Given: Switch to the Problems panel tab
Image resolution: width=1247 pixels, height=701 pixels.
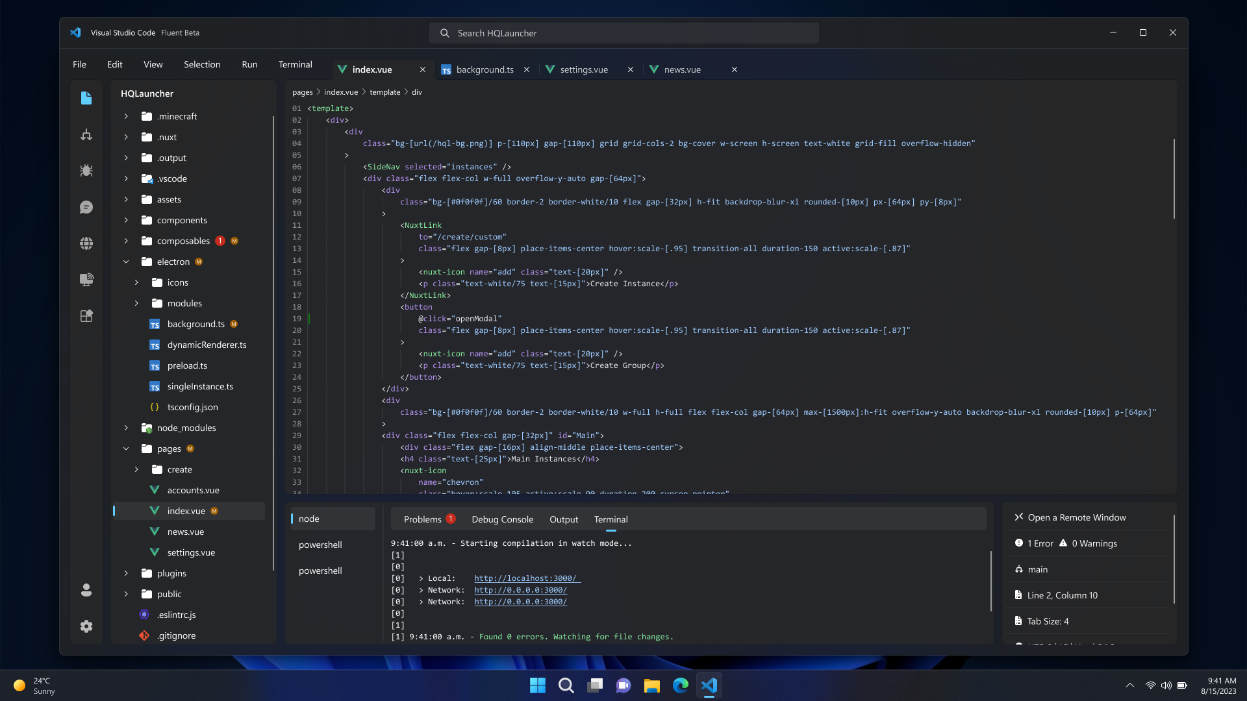Looking at the screenshot, I should 429,519.
